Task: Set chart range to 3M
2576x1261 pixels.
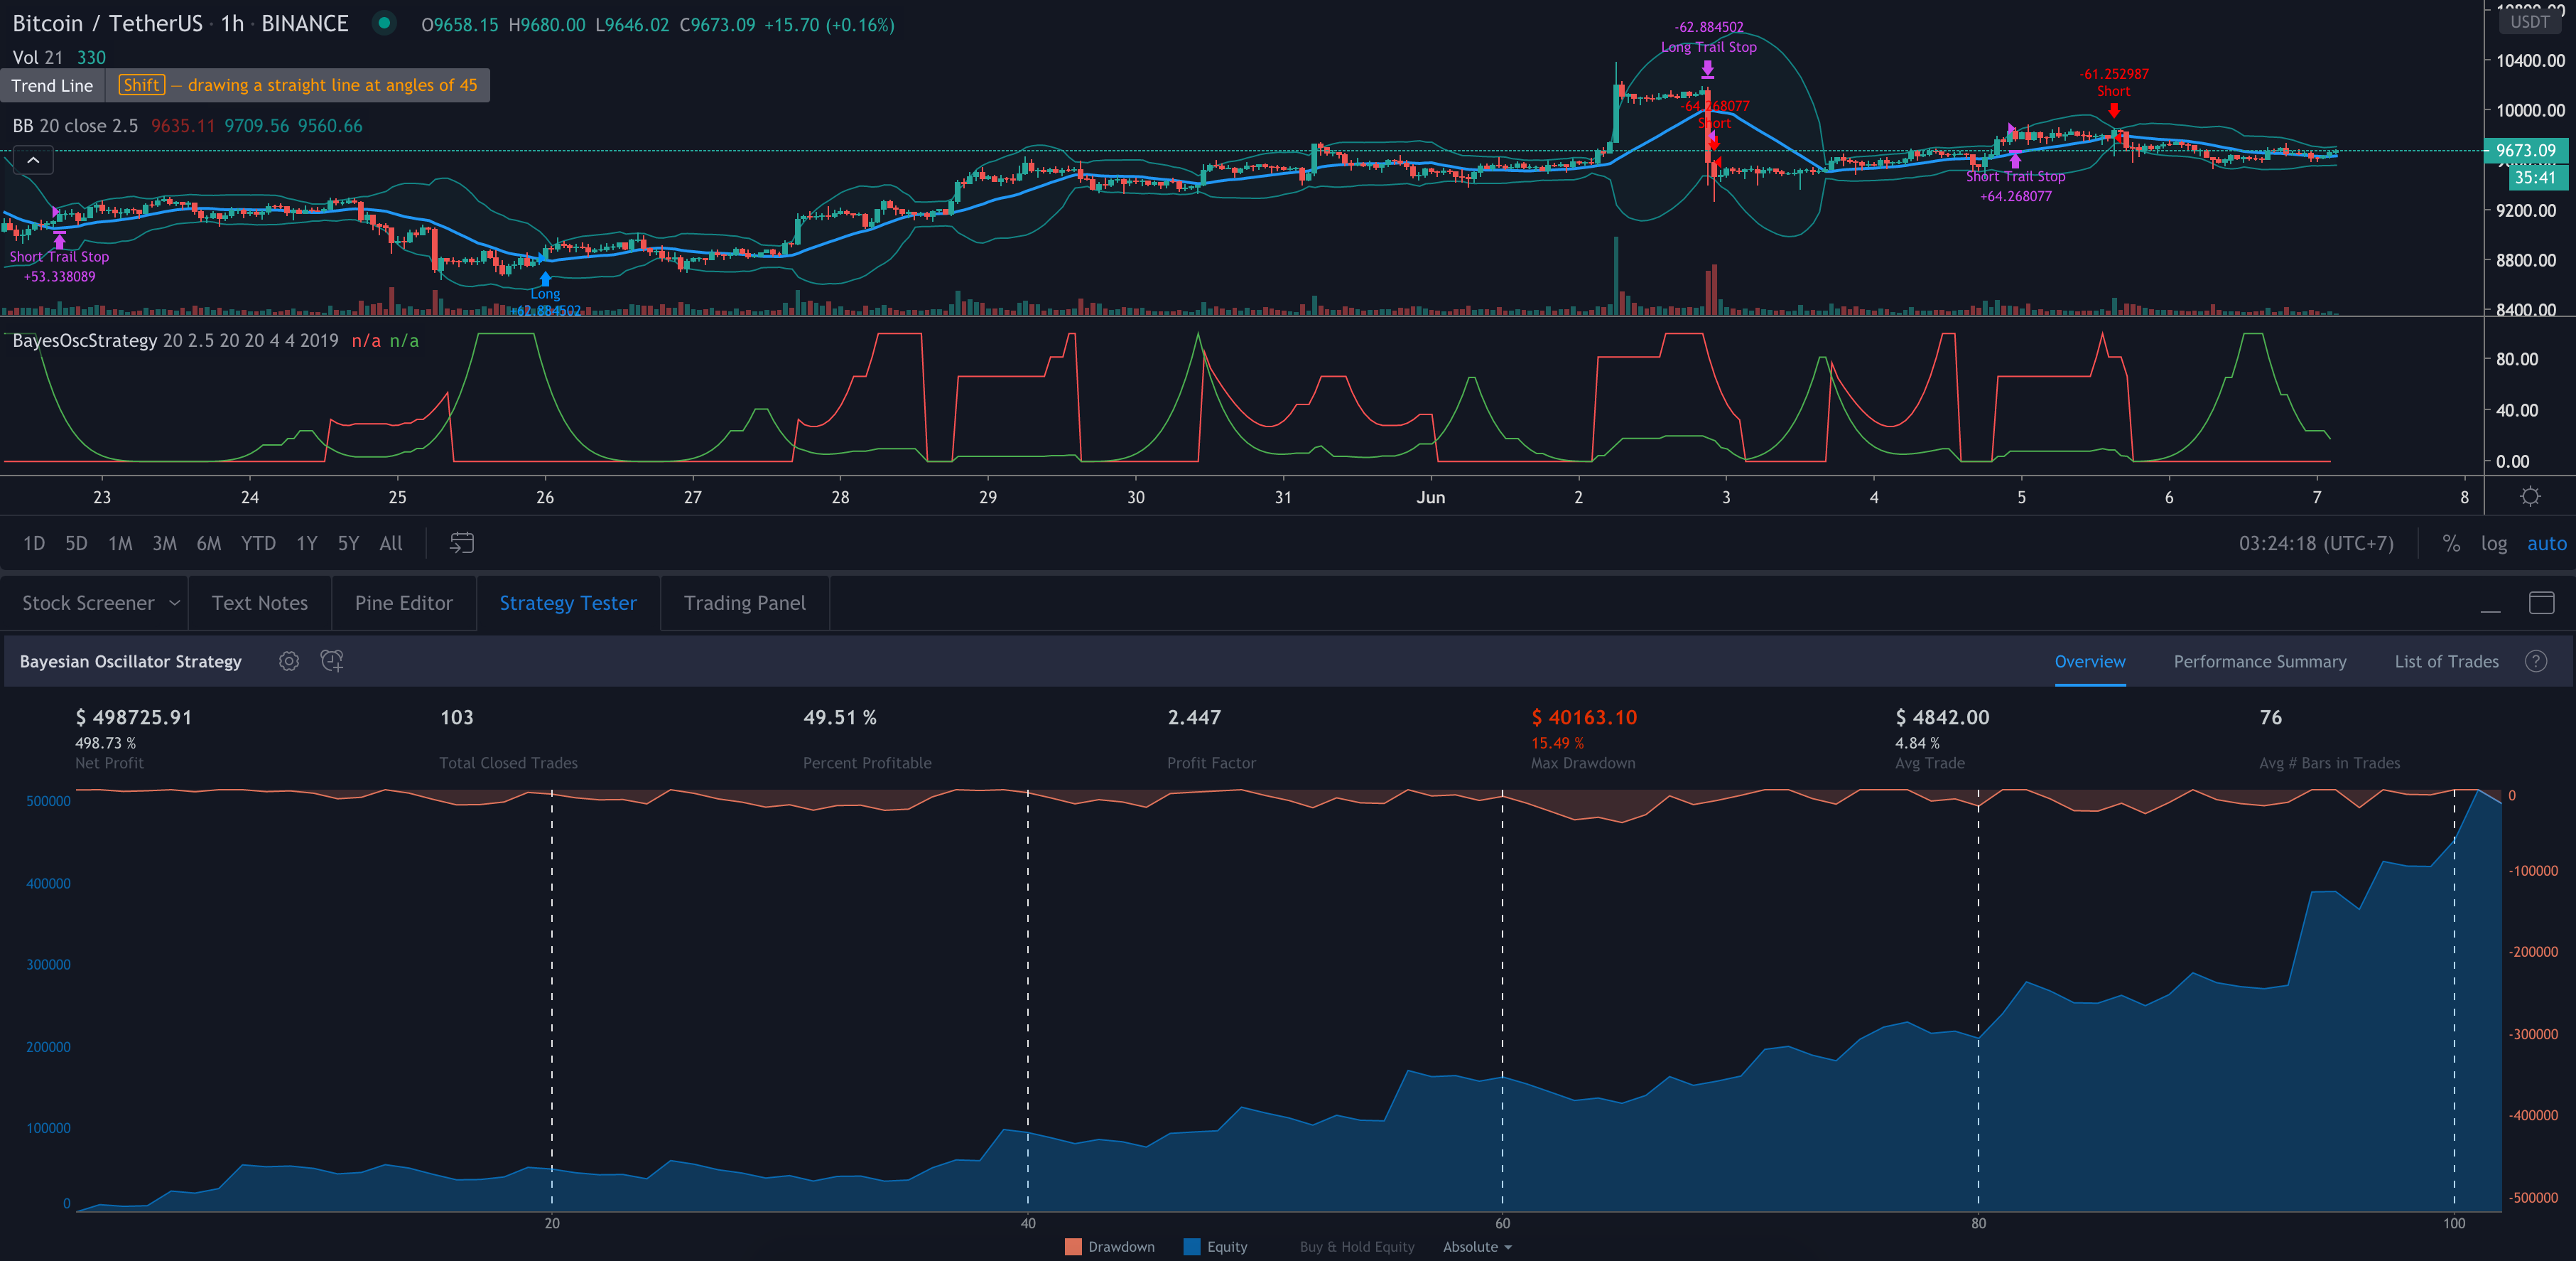Action: (164, 544)
